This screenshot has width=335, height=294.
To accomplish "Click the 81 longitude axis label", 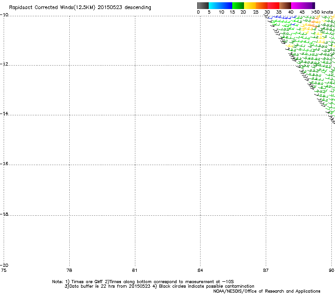I will (134, 270).
